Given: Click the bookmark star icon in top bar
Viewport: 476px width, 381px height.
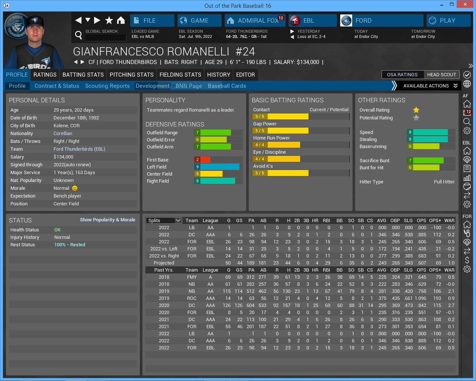Looking at the screenshot, I should click(109, 20).
